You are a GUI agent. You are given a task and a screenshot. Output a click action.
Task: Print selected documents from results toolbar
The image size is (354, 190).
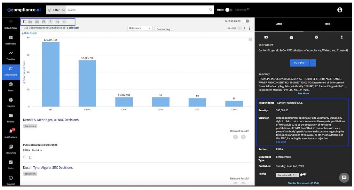[44, 22]
